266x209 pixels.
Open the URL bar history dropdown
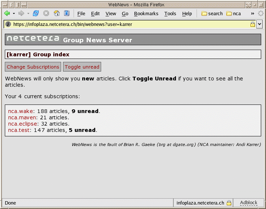260,24
